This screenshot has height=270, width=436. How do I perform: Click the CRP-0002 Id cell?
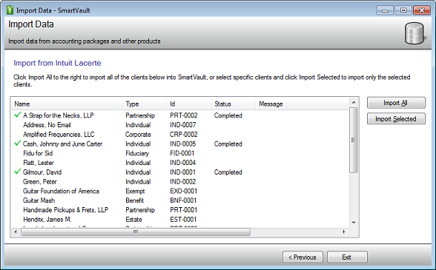(x=184, y=135)
